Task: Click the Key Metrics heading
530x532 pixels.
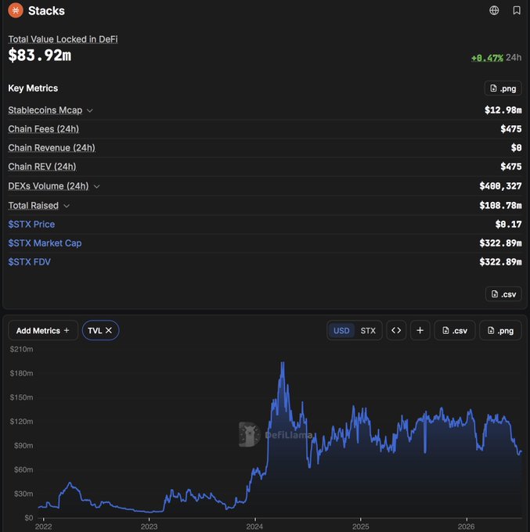Action: coord(33,88)
